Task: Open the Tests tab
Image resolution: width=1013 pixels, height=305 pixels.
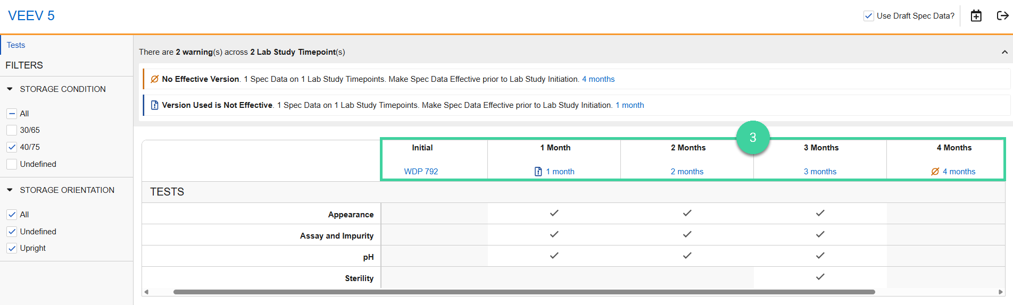Action: (16, 45)
